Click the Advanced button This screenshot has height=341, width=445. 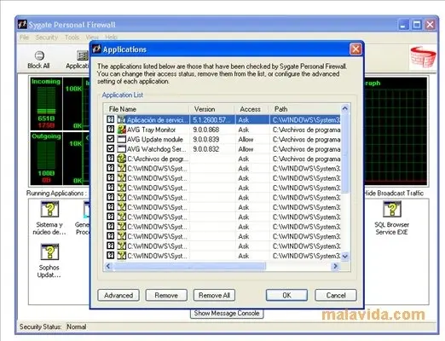pyautogui.click(x=118, y=295)
